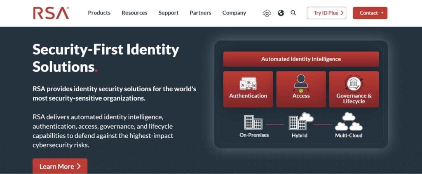Image resolution: width=422 pixels, height=174 pixels.
Task: Click the Access label
Action: (301, 95)
